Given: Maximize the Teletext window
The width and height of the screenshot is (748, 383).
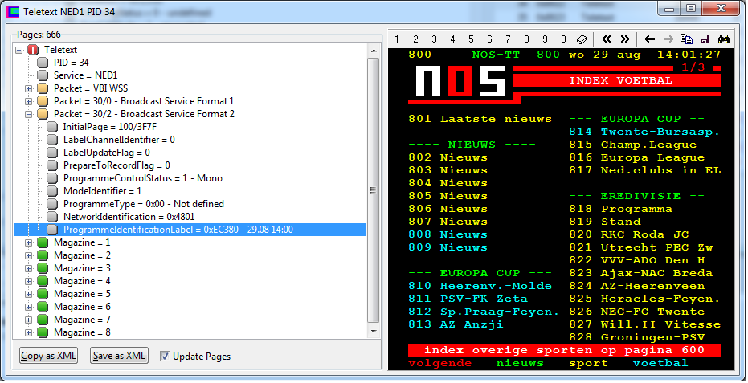Looking at the screenshot, I should (691, 8).
